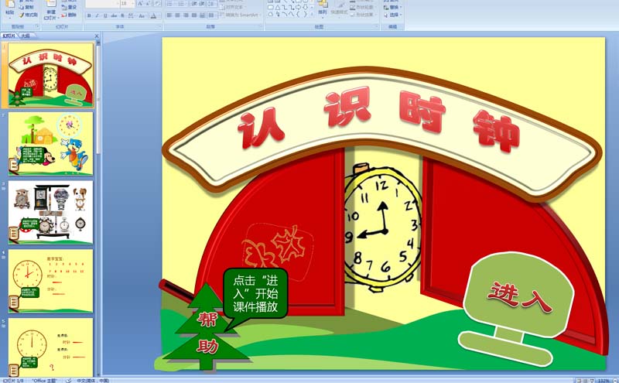The image size is (619, 383).
Task: Select the third slide thumbnail with clocks
Action: (51, 212)
